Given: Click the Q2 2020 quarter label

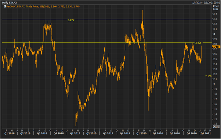Looking at the screenshot, I should (158, 133).
